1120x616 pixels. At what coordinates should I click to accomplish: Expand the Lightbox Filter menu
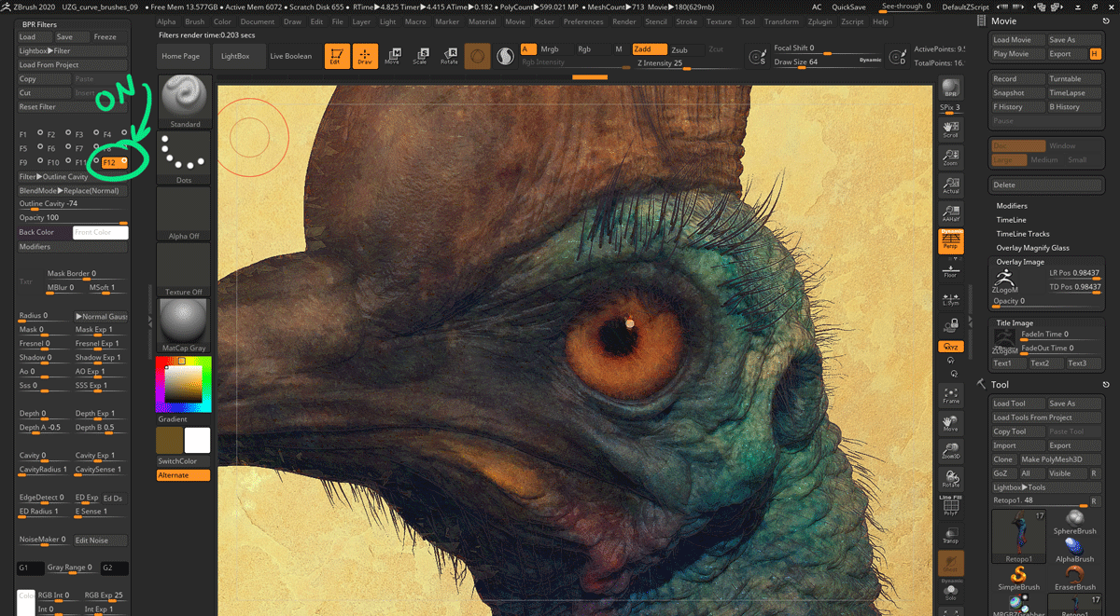[x=72, y=50]
